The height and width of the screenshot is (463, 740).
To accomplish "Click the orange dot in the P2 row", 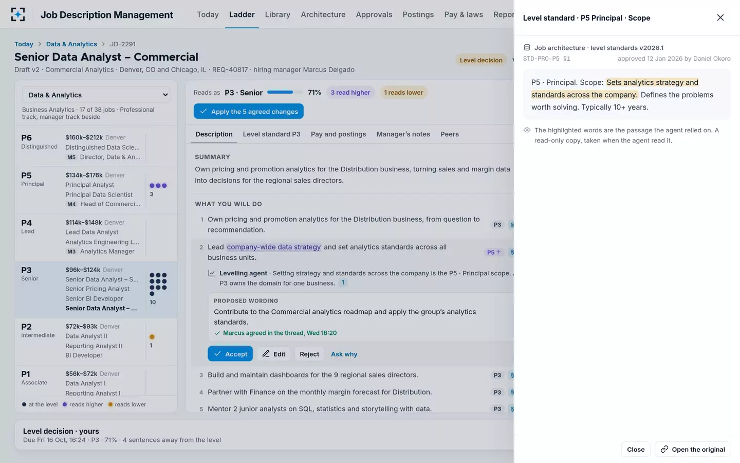I will pos(152,337).
